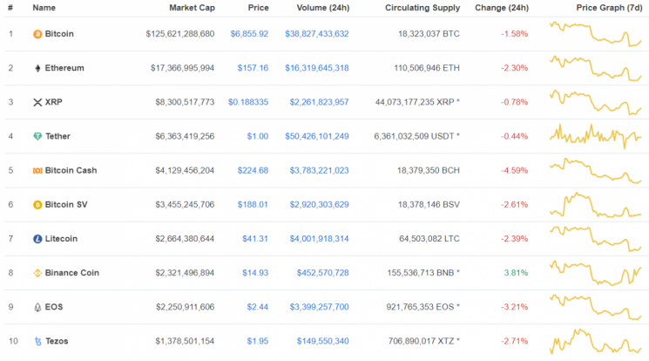
Task: Open the EOS name link
Action: click(54, 307)
